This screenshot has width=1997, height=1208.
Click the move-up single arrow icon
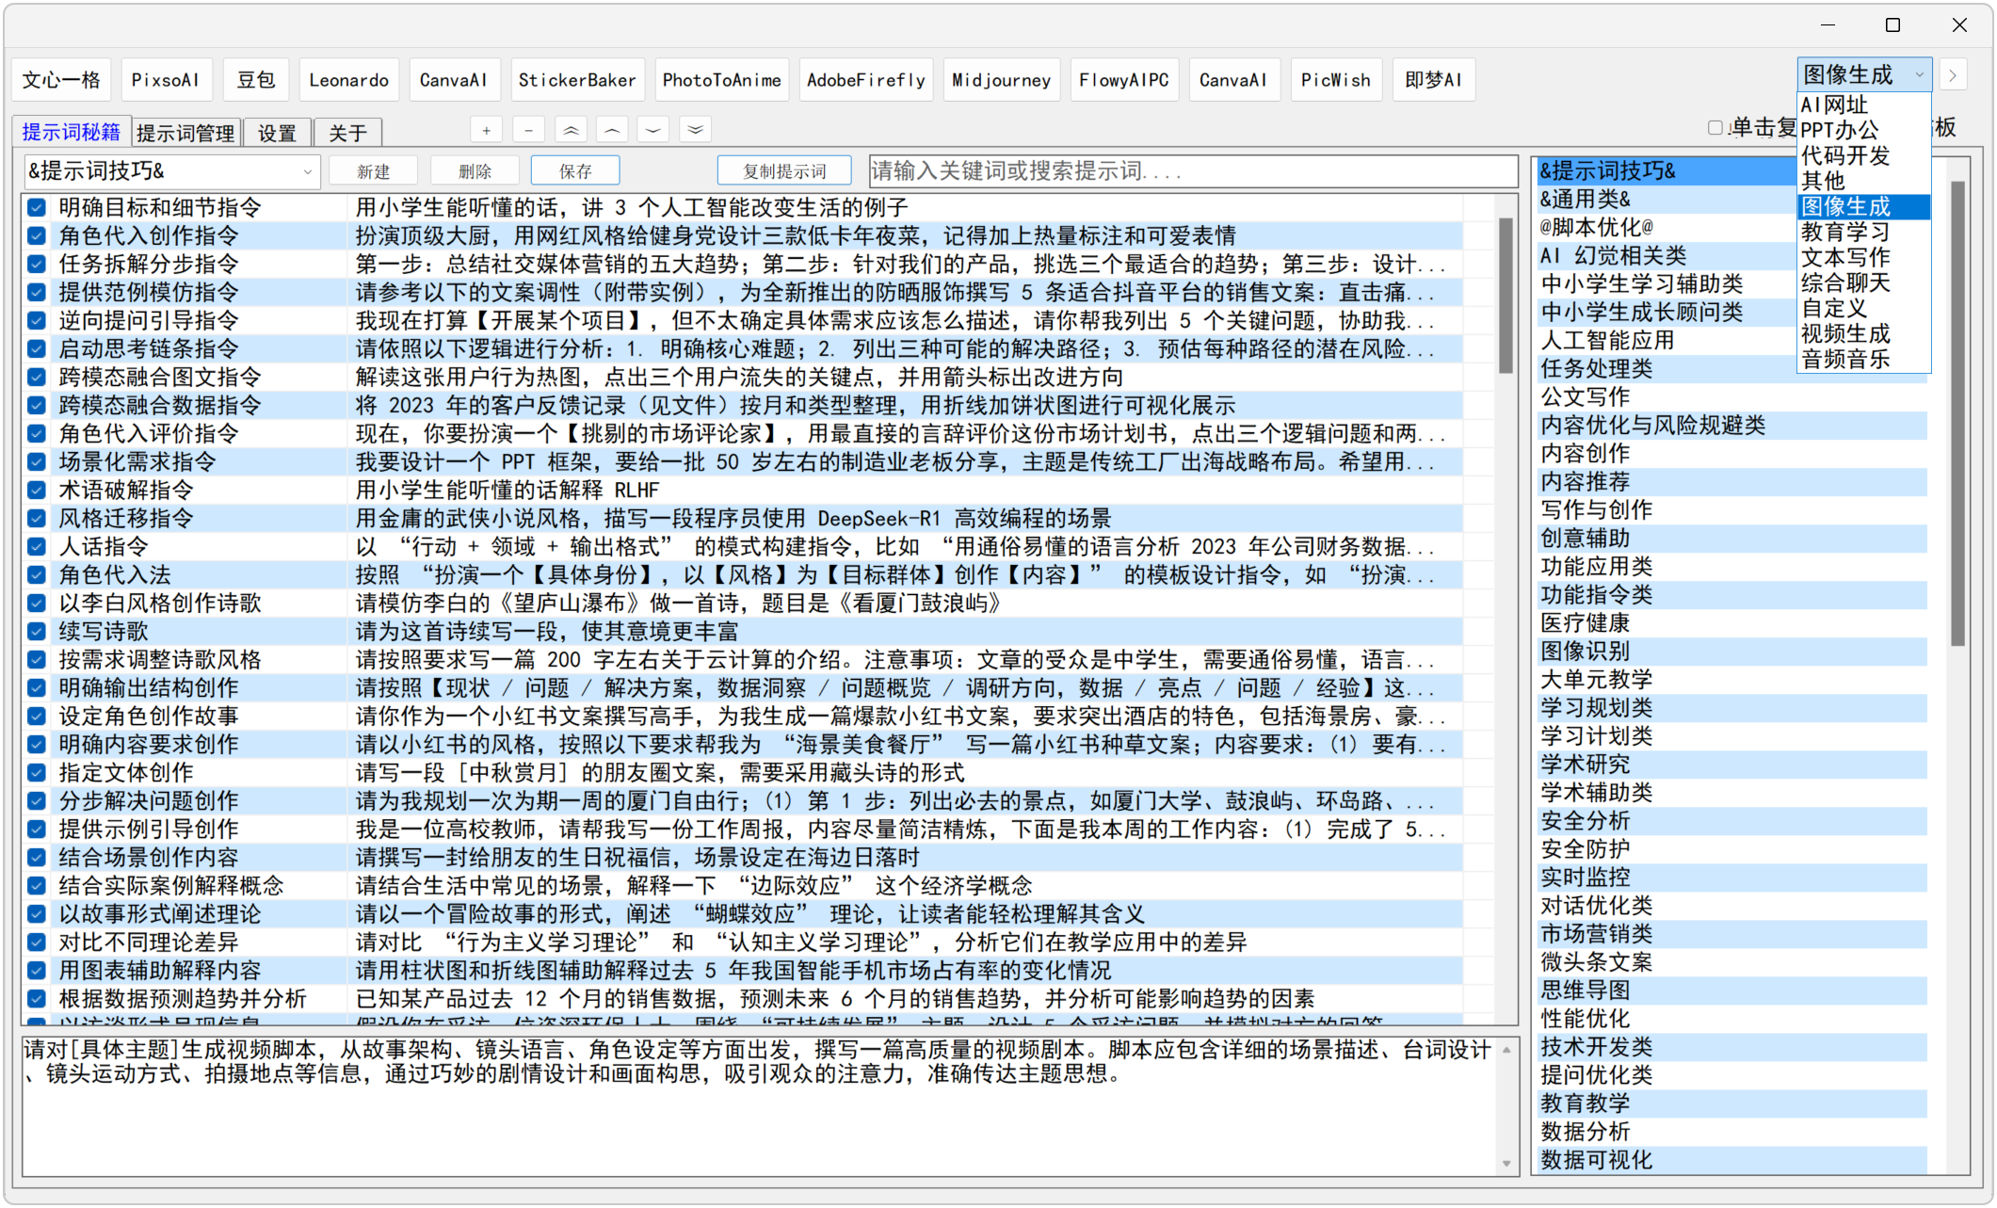click(x=612, y=130)
